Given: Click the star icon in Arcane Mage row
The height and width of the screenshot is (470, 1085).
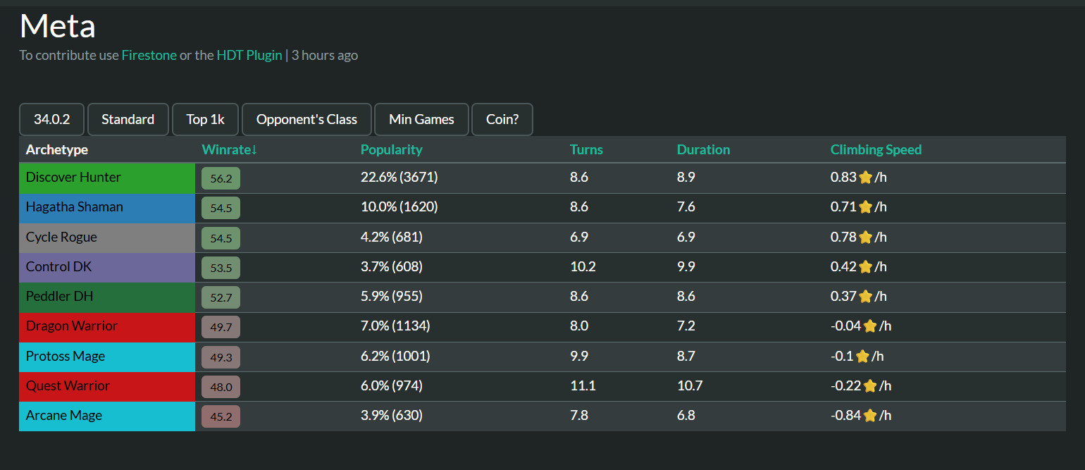Looking at the screenshot, I should 869,416.
